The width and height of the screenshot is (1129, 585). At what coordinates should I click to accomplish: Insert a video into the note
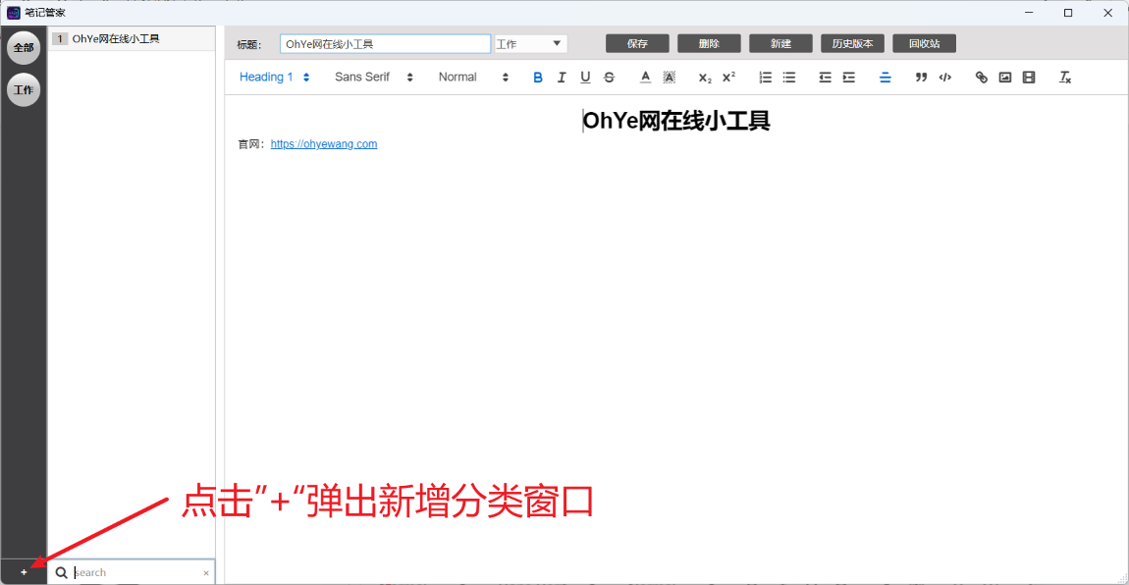coord(1029,78)
